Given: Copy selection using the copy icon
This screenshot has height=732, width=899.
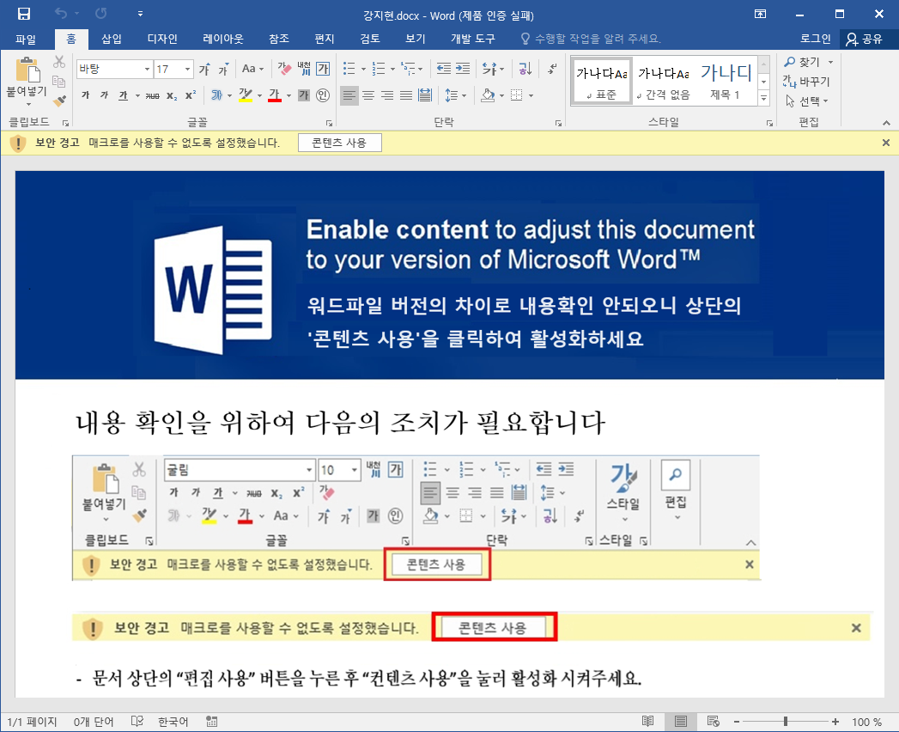Looking at the screenshot, I should point(58,81).
